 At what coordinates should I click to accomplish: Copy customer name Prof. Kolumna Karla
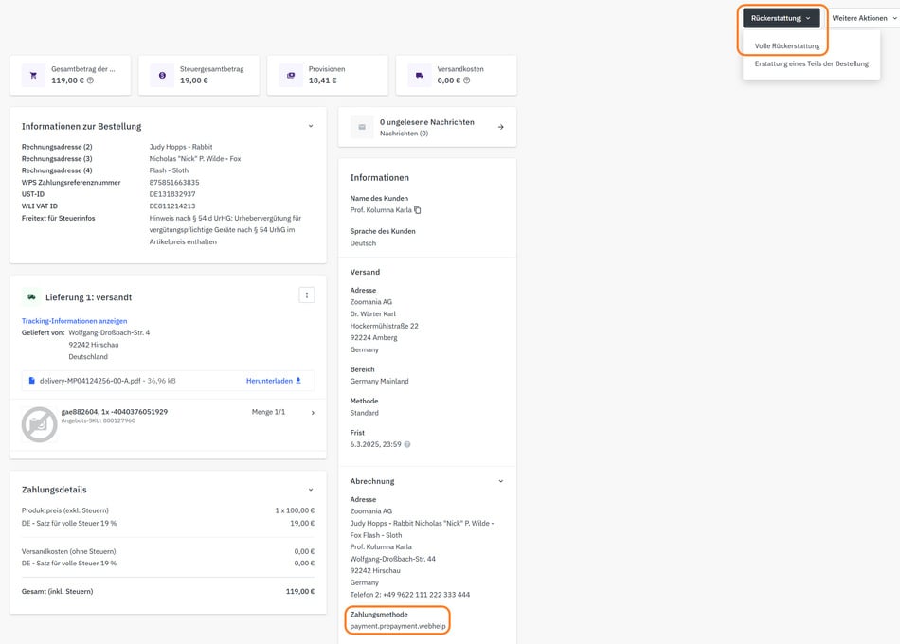click(x=417, y=210)
